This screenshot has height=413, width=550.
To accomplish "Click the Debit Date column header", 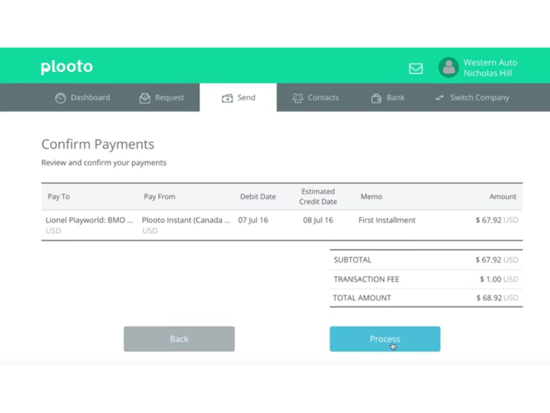I will click(x=258, y=197).
